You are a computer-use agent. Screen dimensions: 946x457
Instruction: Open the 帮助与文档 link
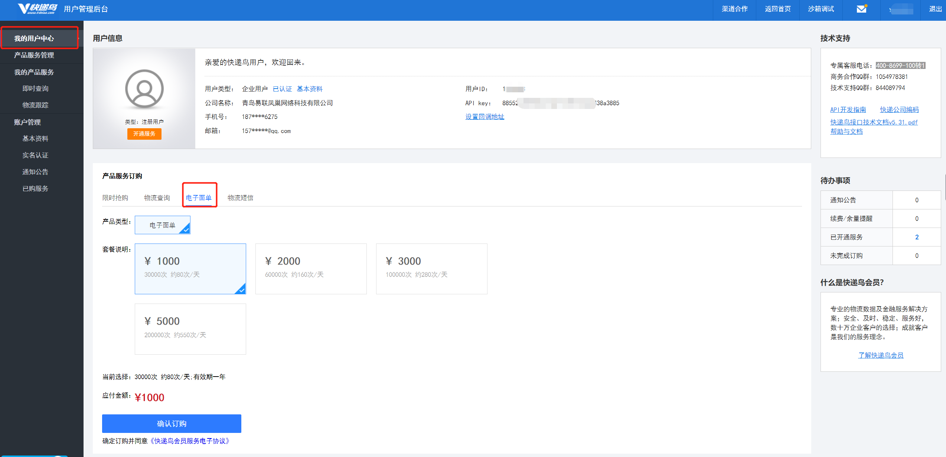point(846,132)
